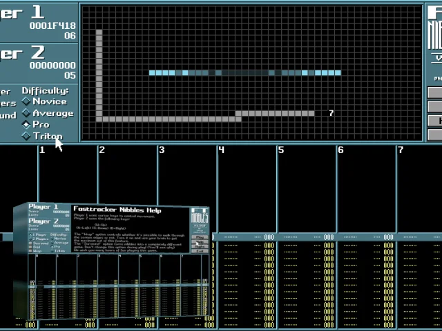Image resolution: width=442 pixels, height=331 pixels.
Task: Click the large Player 1 heading digit
Action: (x=37, y=12)
